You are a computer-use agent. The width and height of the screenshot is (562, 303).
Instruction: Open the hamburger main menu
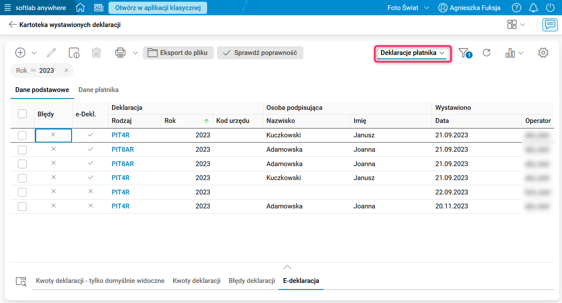coord(8,8)
